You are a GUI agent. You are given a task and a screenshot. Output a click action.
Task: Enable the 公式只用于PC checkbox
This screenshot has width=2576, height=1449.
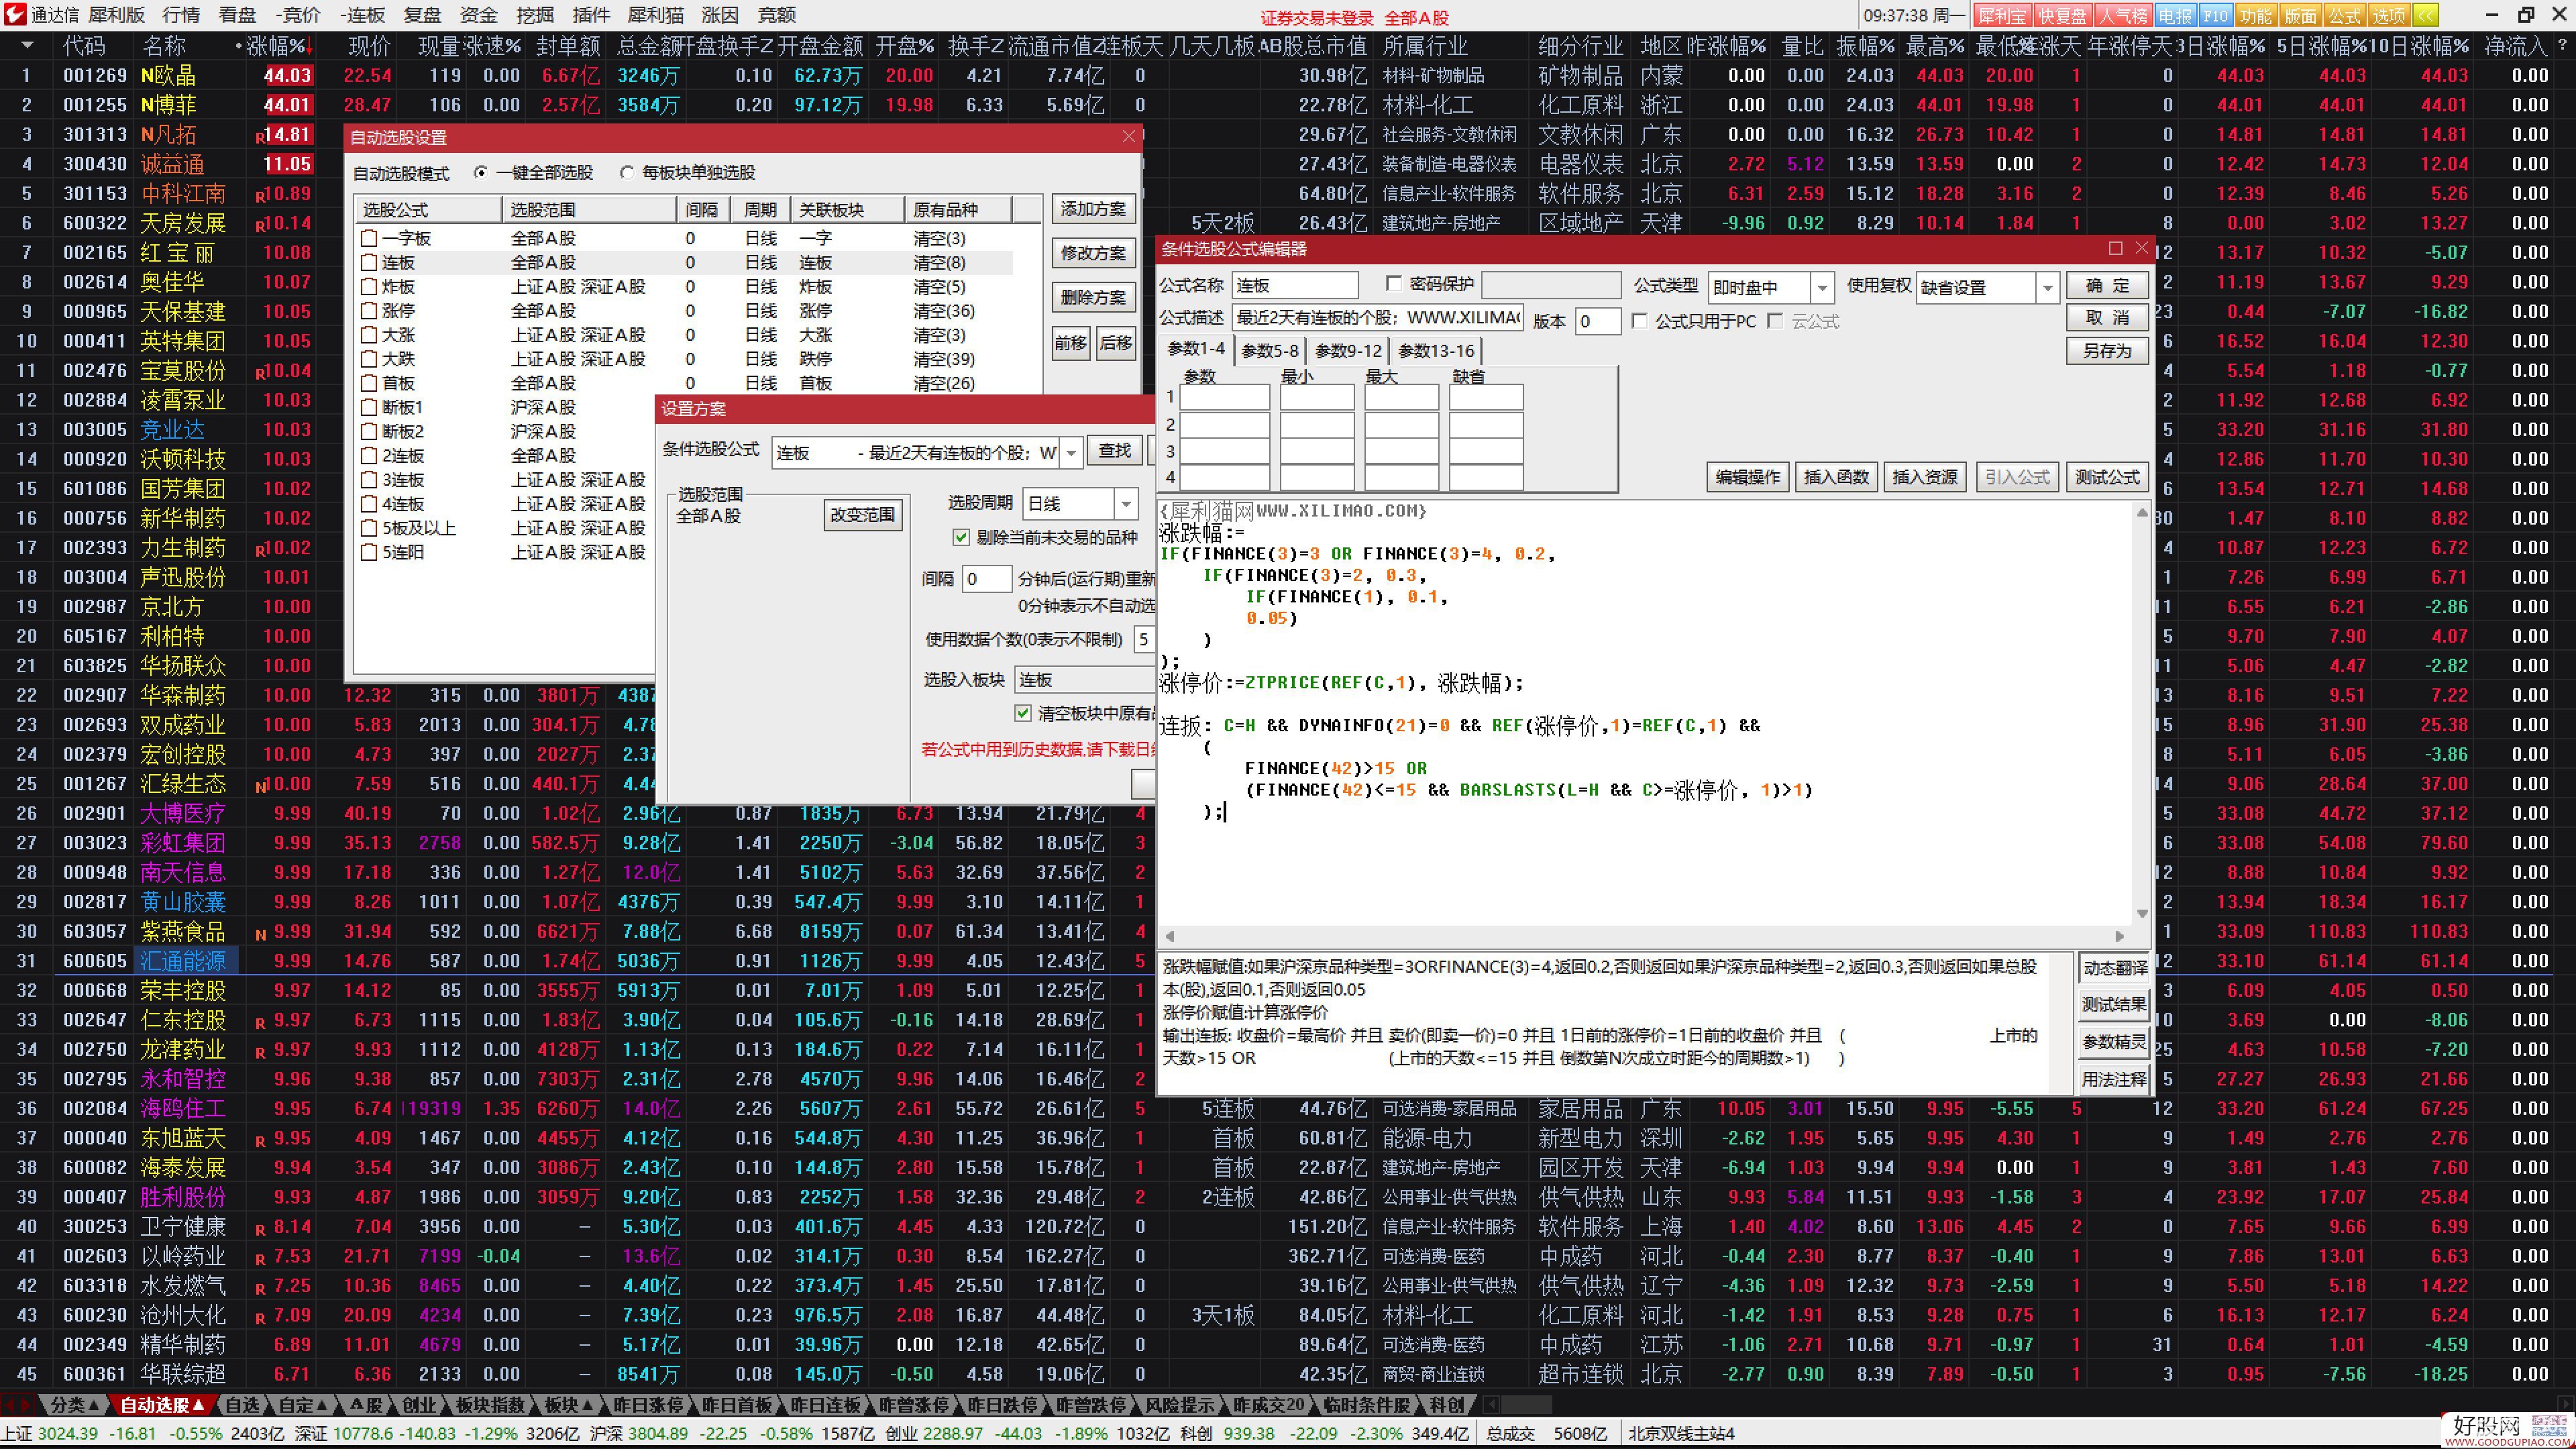pos(1639,321)
